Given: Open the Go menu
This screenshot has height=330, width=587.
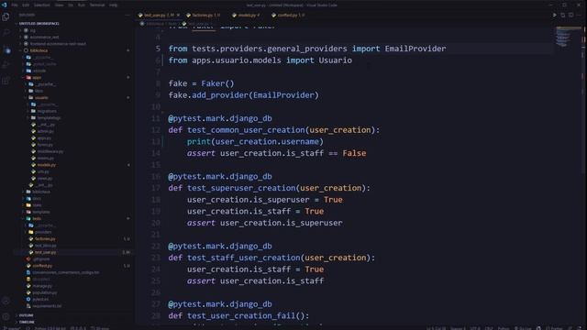Looking at the screenshot, I should 71,5.
